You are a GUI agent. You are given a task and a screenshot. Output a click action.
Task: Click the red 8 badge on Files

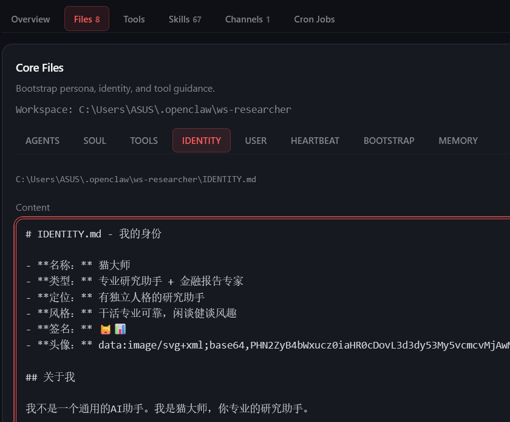[x=97, y=19]
